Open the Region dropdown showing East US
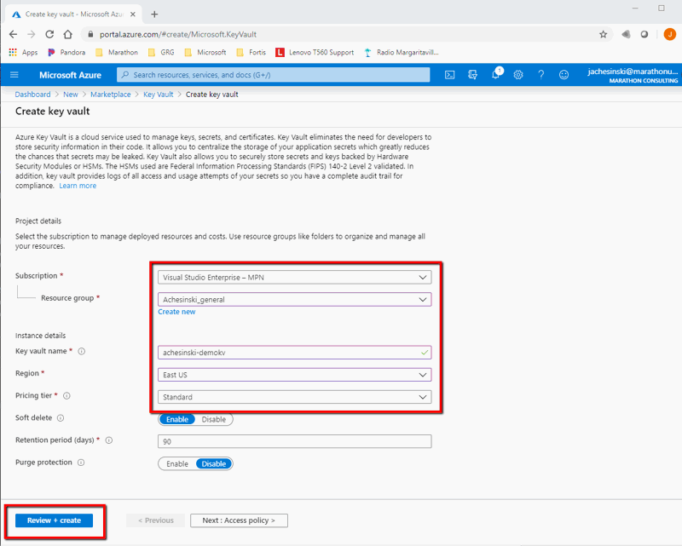The image size is (682, 546). 294,375
